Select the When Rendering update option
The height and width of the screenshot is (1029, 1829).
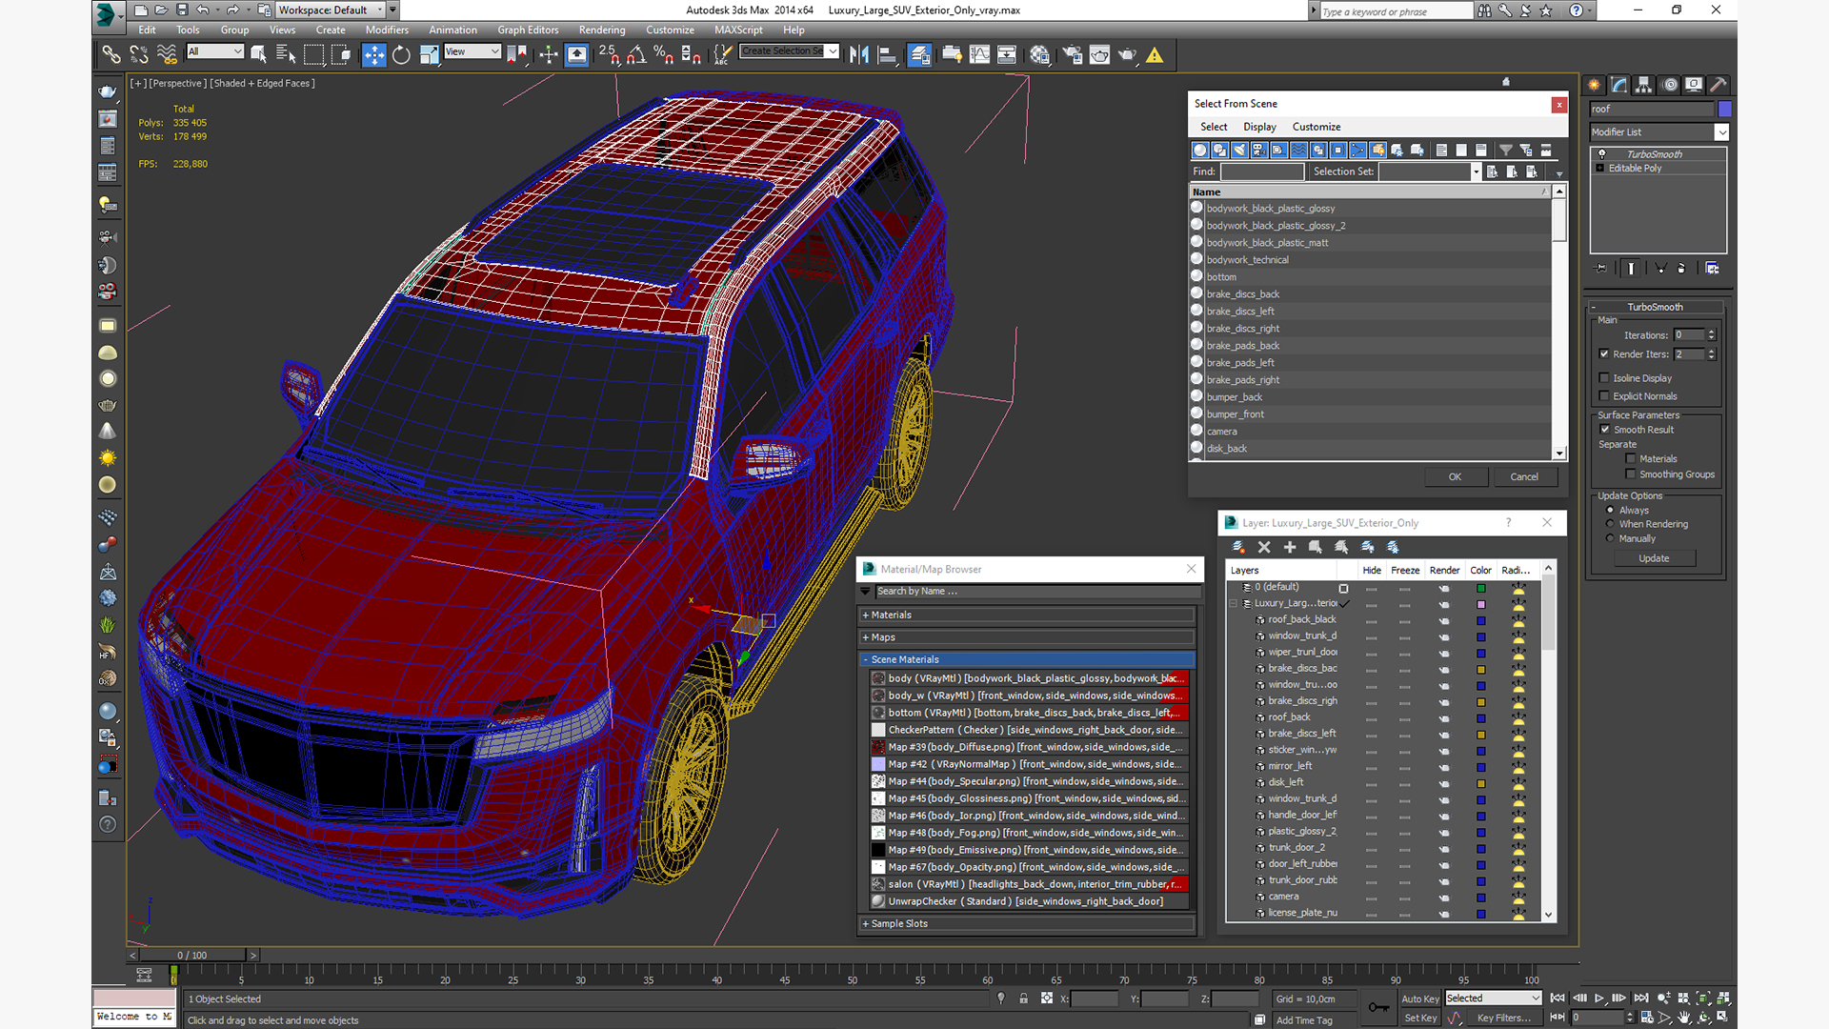(x=1611, y=524)
